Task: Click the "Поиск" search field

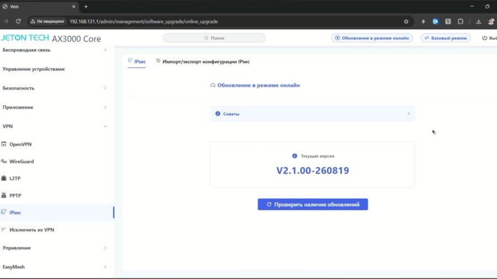Action: (214, 38)
